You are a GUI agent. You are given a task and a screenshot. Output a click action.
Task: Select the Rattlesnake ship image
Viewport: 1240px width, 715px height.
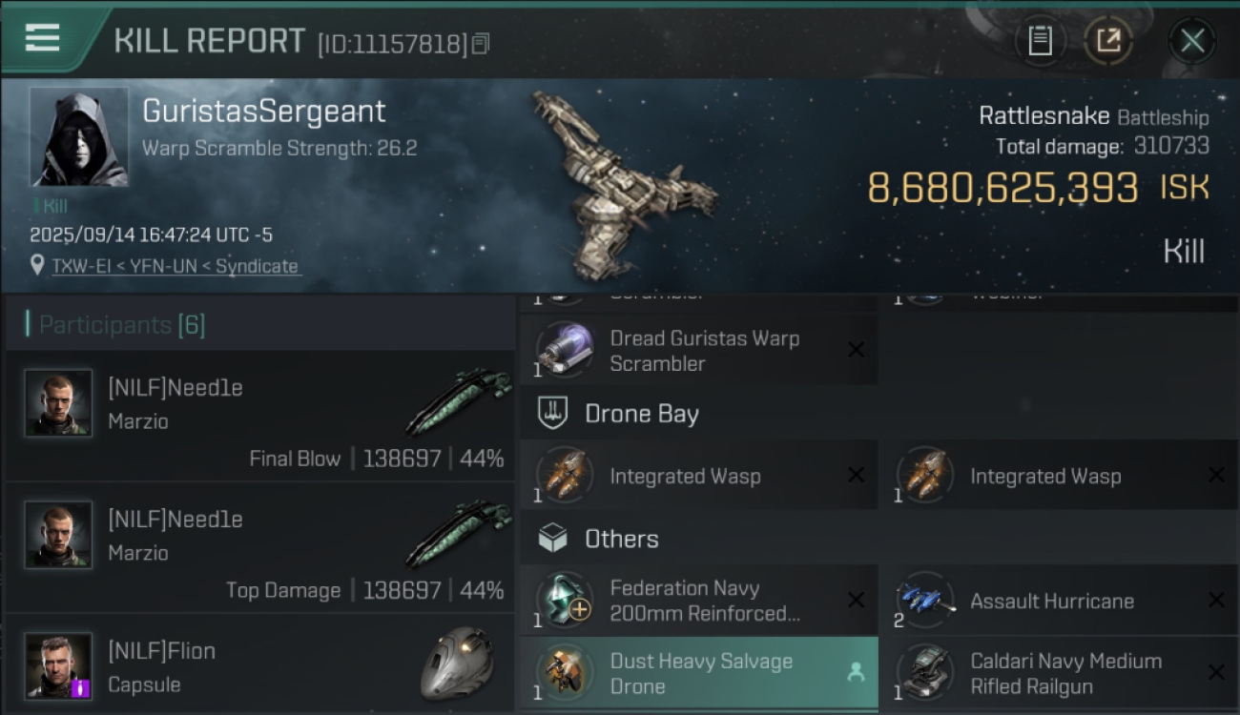(x=620, y=186)
